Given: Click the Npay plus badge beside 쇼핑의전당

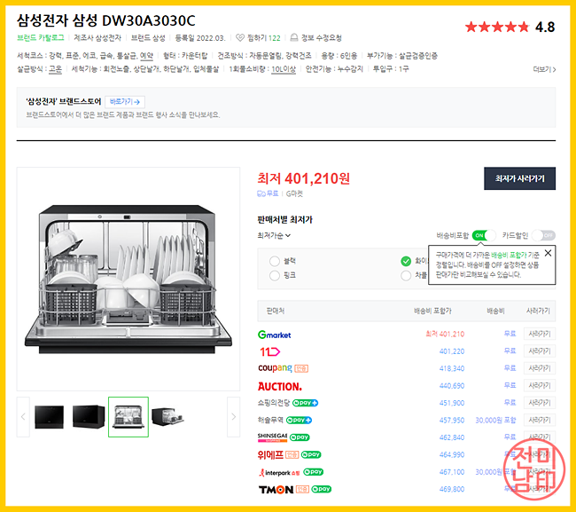Looking at the screenshot, I should point(305,403).
